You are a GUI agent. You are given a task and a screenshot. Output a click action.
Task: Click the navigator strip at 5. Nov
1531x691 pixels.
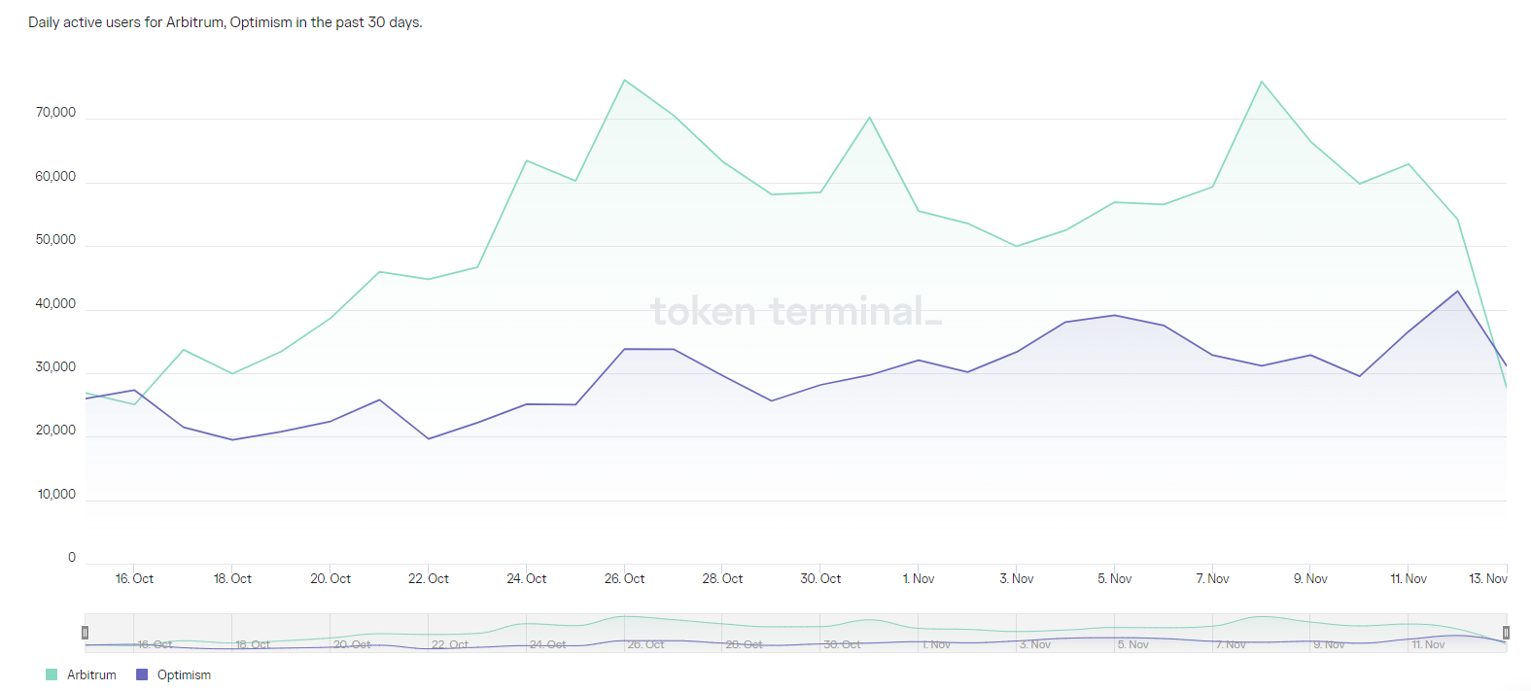pyautogui.click(x=1132, y=644)
